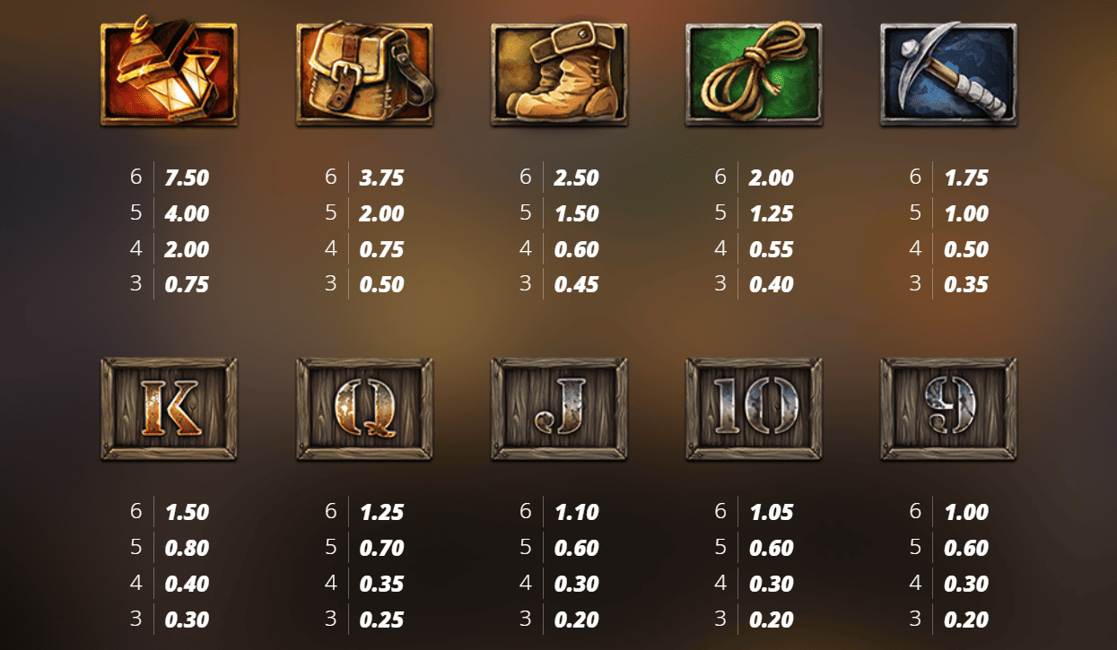Click the Q card symbol

point(364,410)
